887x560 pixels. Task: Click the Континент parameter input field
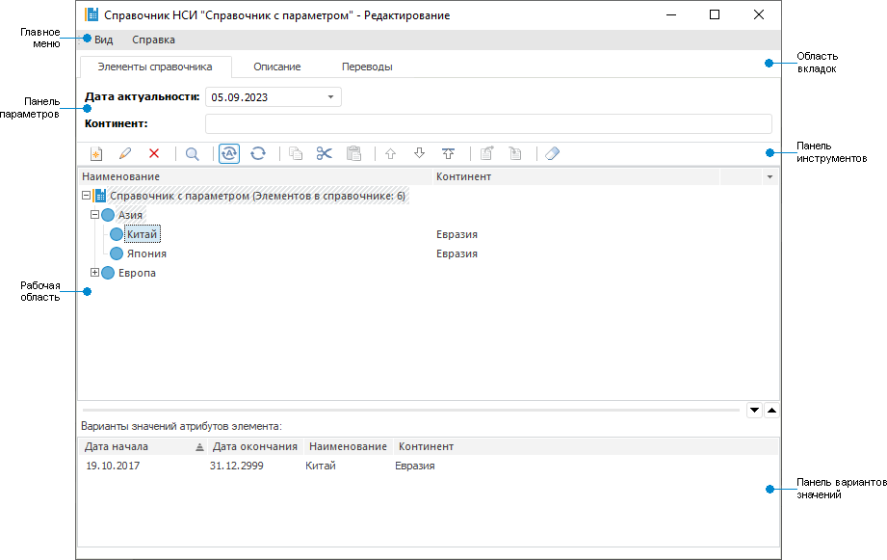click(488, 123)
